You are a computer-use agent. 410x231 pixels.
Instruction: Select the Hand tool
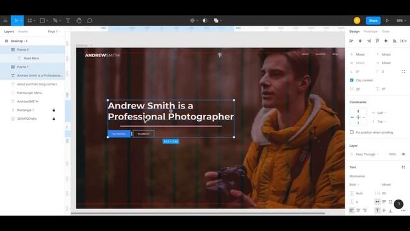79,21
